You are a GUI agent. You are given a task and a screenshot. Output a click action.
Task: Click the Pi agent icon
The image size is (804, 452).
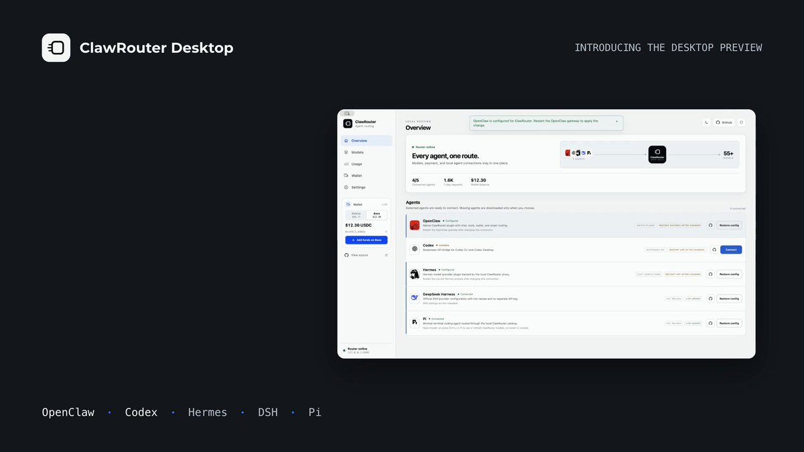[415, 323]
